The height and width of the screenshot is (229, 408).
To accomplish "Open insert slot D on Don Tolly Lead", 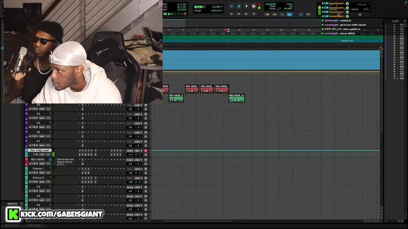I will (96, 155).
